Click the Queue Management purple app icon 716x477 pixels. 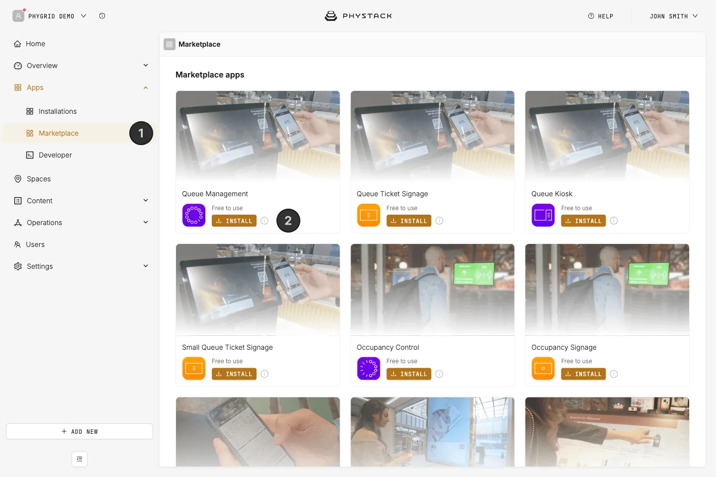click(194, 215)
